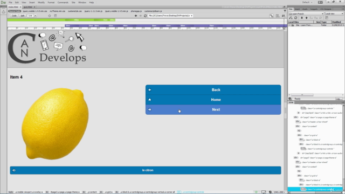This screenshot has width=345, height=194.
Task: Click the browser back arrow icon
Action: point(136,16)
